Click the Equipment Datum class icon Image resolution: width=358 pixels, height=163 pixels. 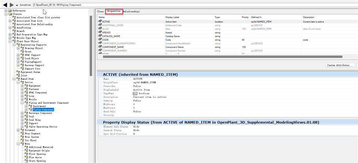[18, 72]
